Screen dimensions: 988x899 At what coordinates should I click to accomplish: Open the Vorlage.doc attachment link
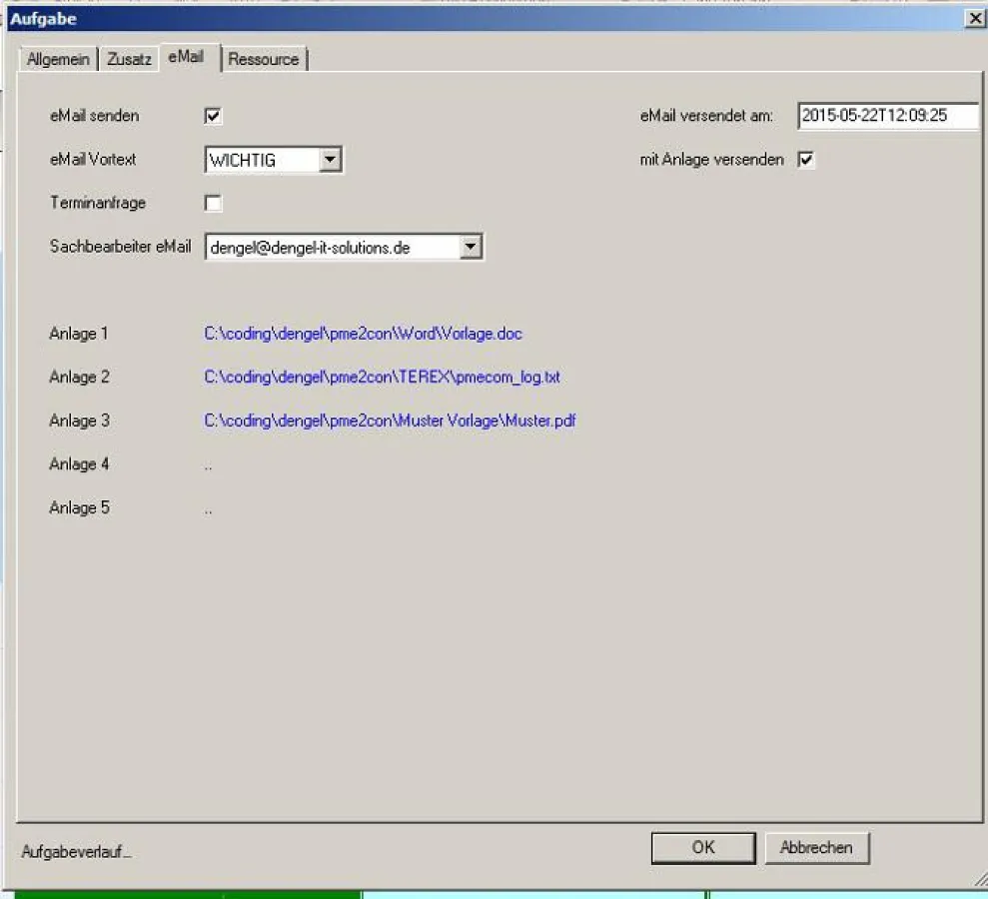pos(363,334)
